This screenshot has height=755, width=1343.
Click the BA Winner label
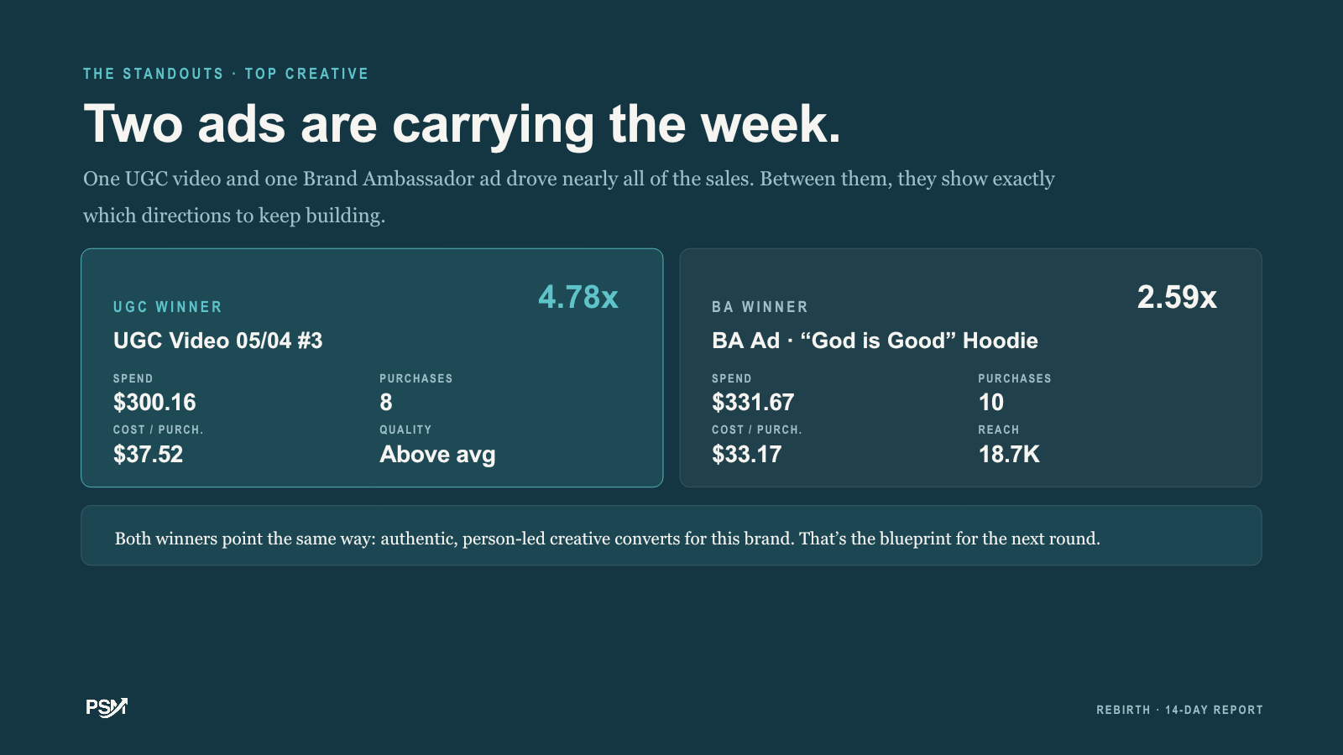click(760, 307)
